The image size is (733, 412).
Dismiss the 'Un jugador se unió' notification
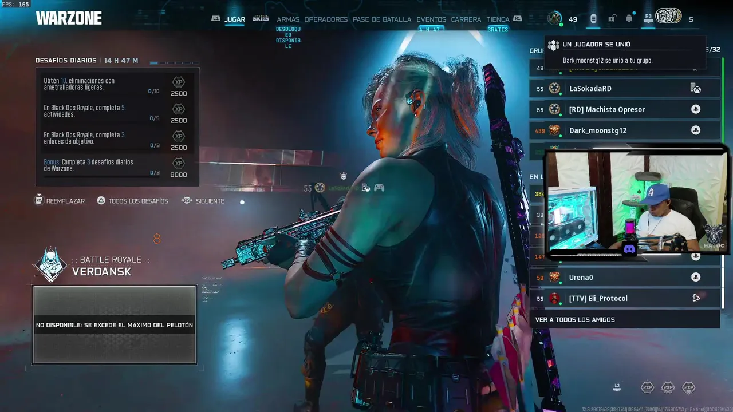click(625, 52)
